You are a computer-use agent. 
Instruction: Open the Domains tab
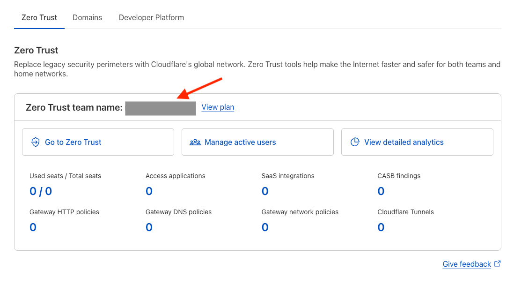coord(87,17)
